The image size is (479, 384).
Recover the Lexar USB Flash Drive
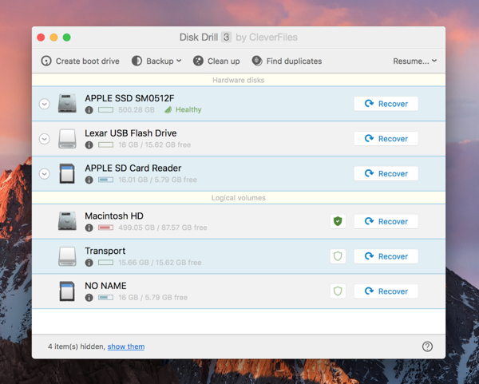click(x=386, y=139)
